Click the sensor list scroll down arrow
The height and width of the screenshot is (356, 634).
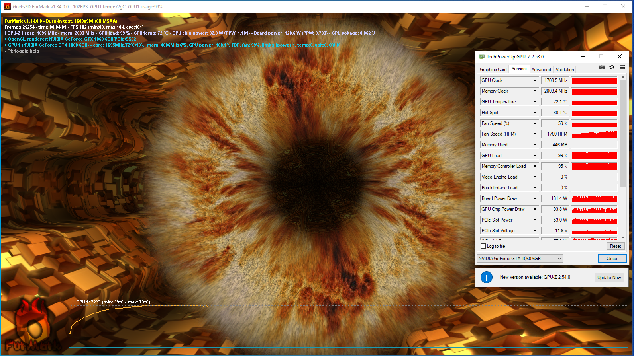point(623,237)
